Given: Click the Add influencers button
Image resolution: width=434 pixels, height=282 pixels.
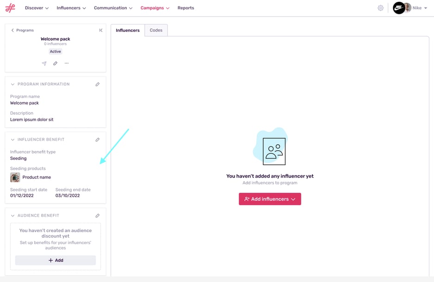Looking at the screenshot, I should [270, 198].
